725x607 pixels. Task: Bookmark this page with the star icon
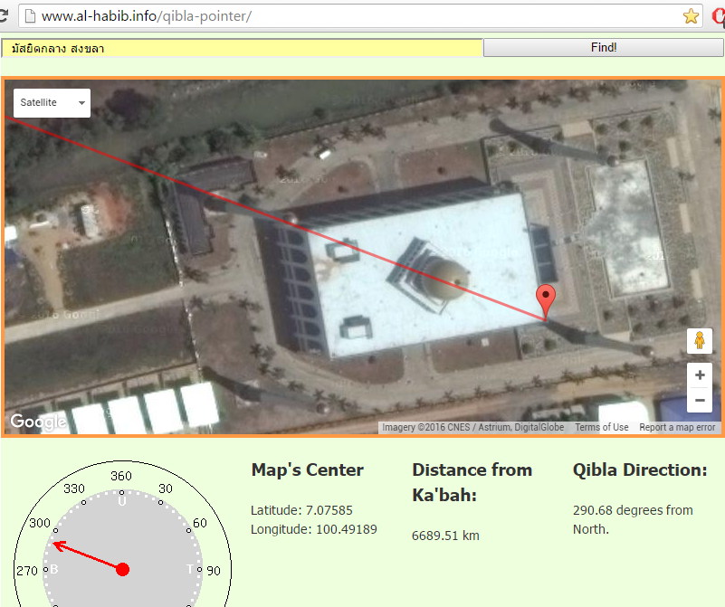pos(691,16)
